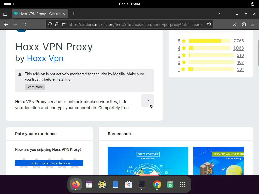This screenshot has height=194, width=259.
Task: Click the 5-star rating bar
Action: click(209, 41)
